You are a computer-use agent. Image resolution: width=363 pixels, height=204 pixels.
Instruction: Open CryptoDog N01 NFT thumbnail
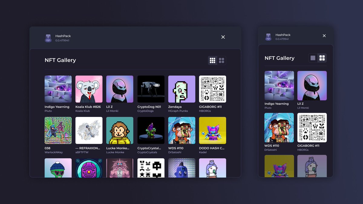point(151,89)
